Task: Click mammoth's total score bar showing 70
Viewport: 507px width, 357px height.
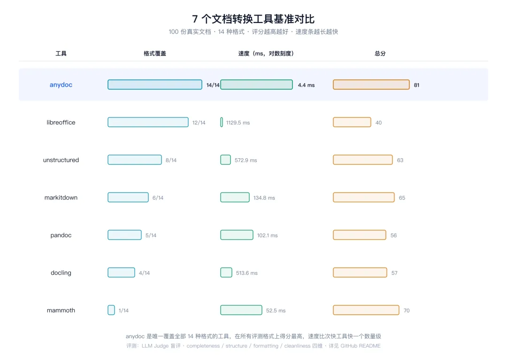Action: pos(366,310)
